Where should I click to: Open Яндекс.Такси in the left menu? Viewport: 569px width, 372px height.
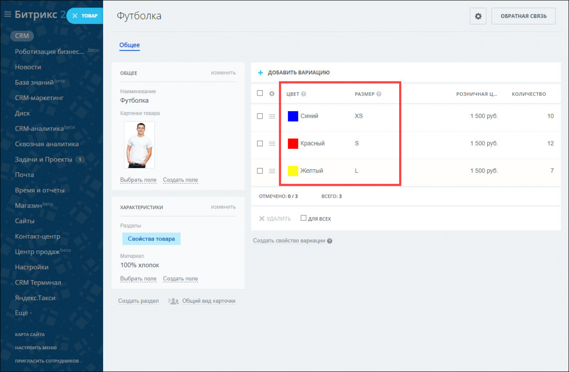tap(35, 298)
